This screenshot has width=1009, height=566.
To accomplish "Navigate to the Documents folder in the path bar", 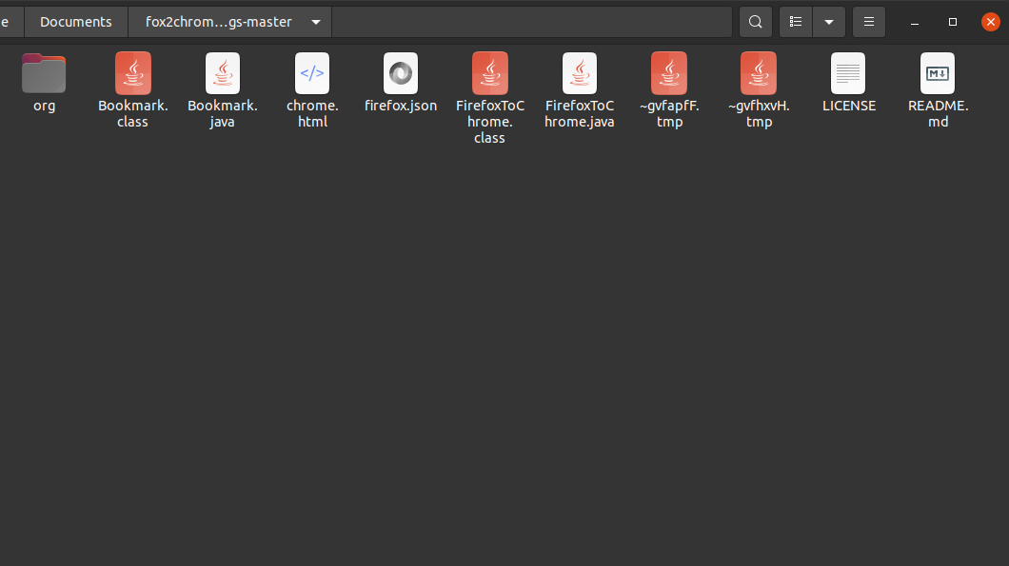I will point(75,21).
